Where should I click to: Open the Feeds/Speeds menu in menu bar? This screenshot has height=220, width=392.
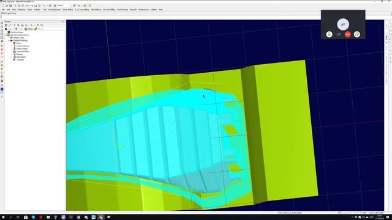coord(55,10)
